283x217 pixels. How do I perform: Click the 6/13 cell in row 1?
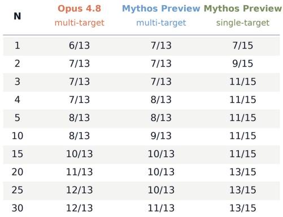(x=79, y=45)
